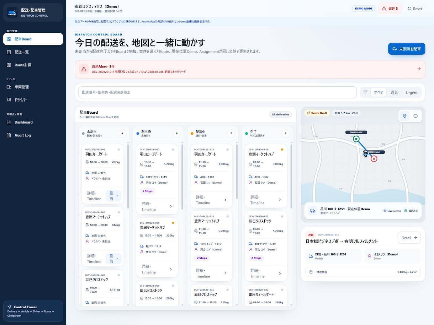The image size is (434, 325).
Task: Click 2 Stops badge on DLV-260820-014
Action: [202, 258]
